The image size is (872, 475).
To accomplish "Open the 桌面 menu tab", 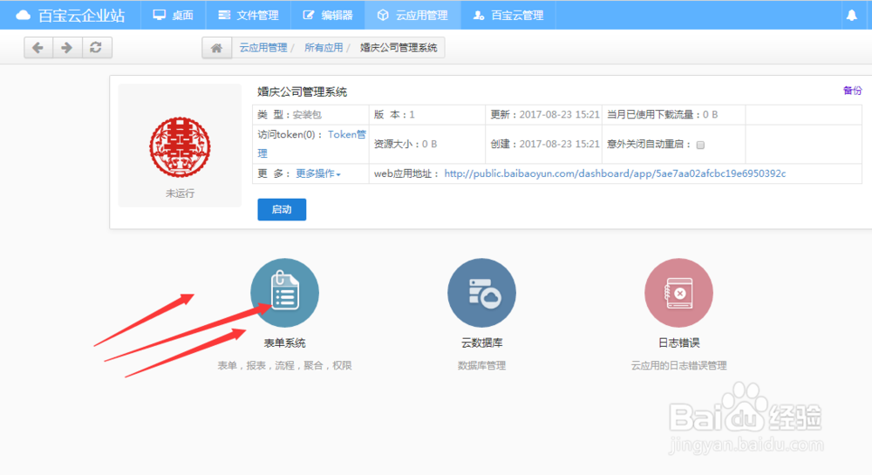I will 173,15.
